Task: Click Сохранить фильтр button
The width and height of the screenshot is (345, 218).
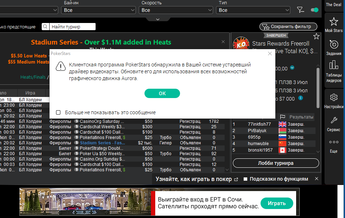Action: pos(288,27)
